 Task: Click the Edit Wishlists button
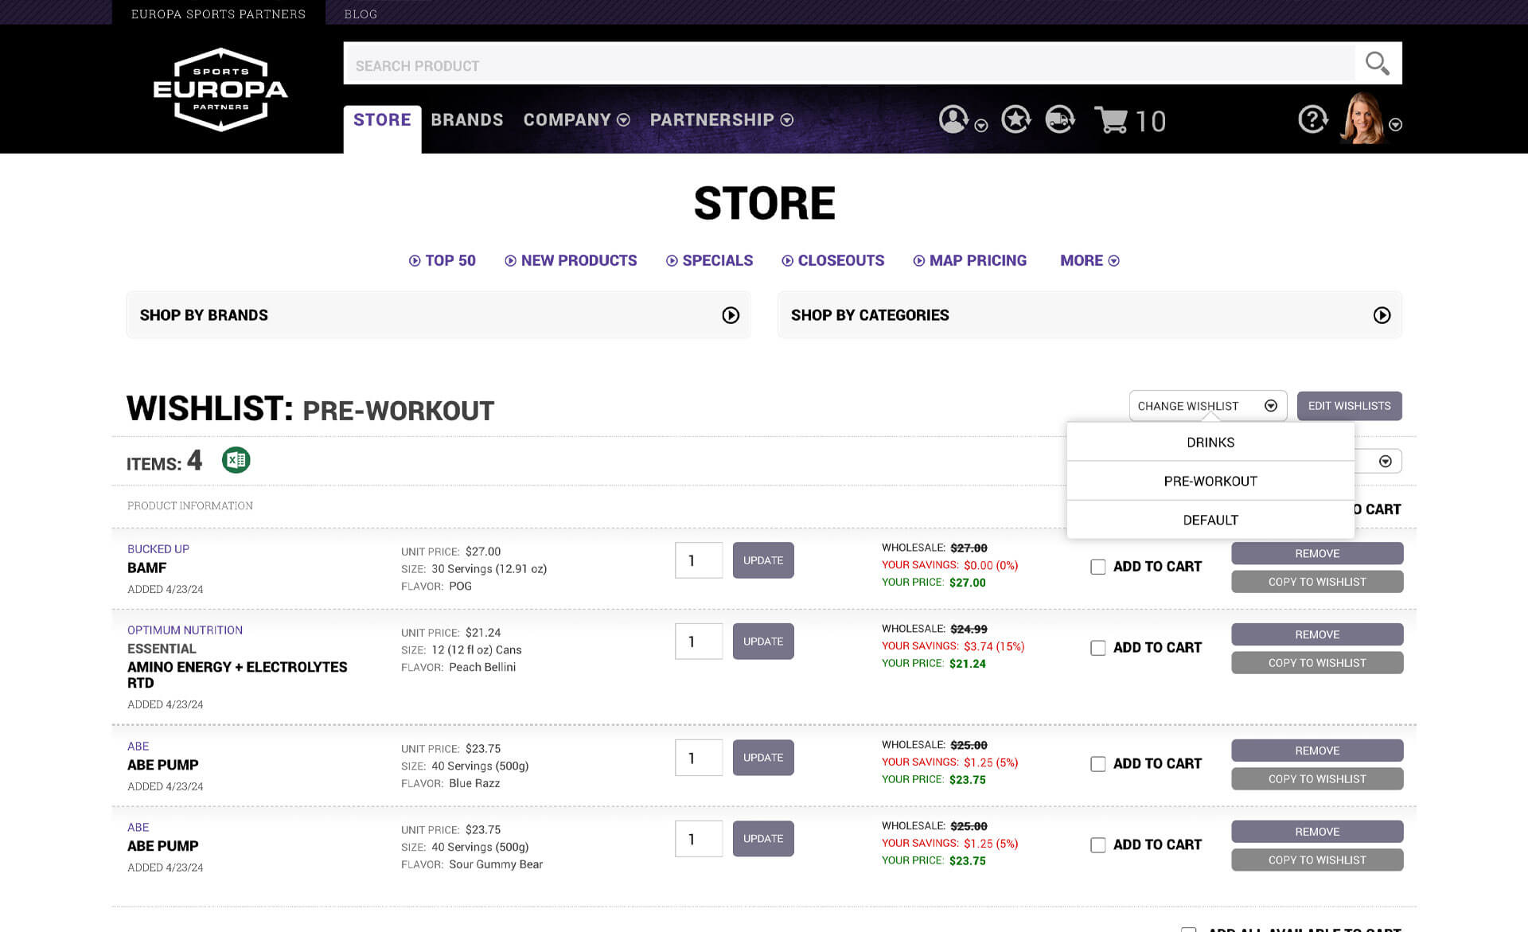coord(1349,406)
